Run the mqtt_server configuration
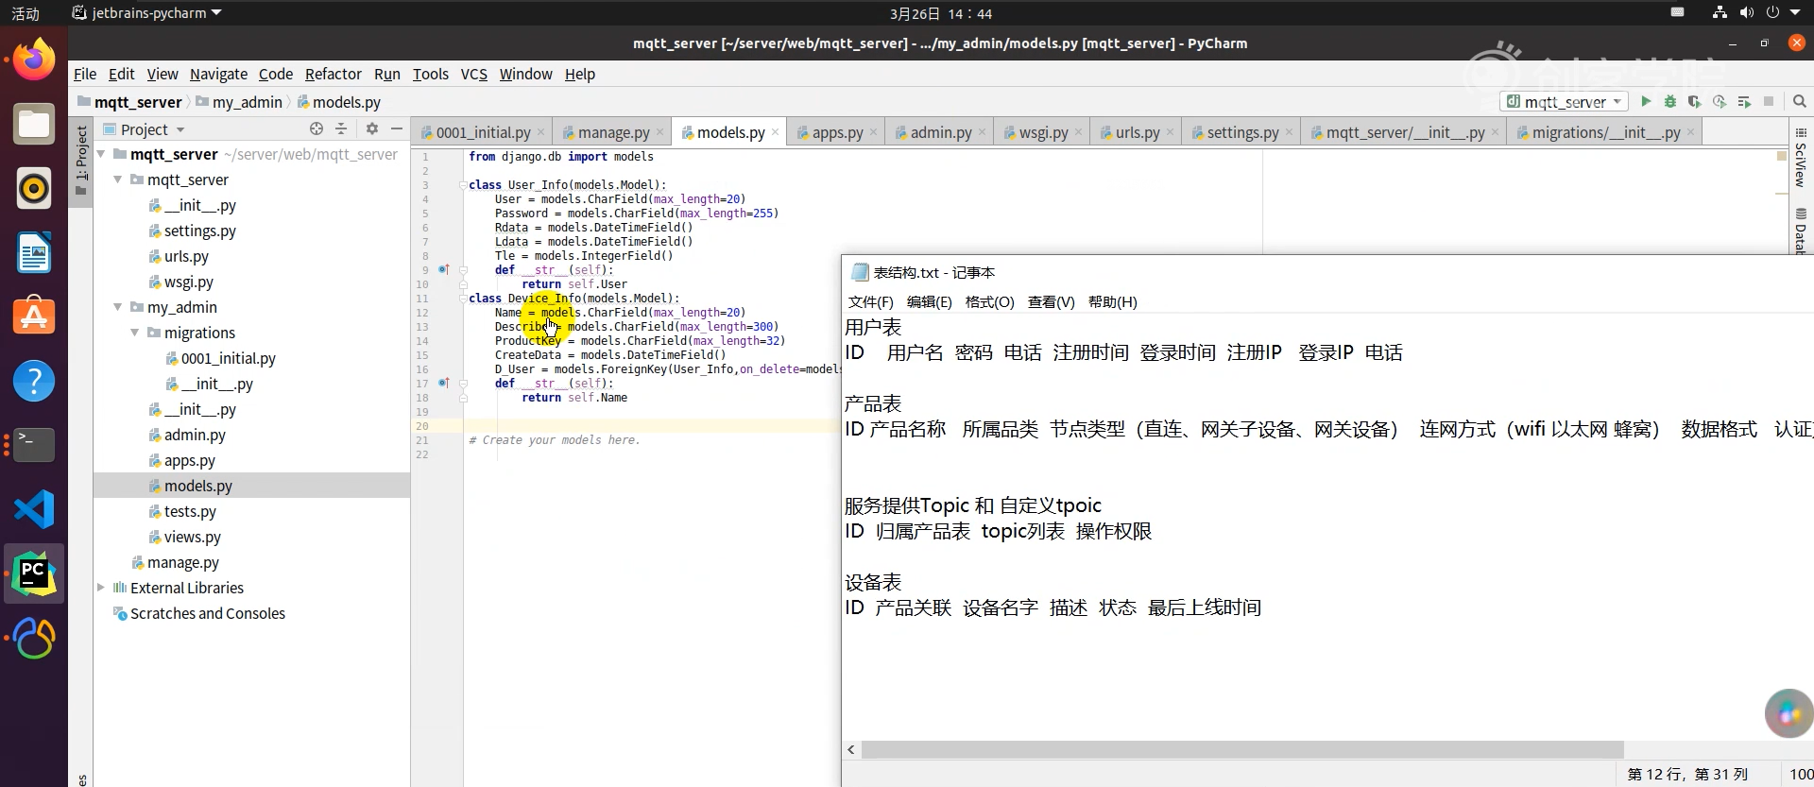Viewport: 1814px width, 787px height. (x=1646, y=101)
